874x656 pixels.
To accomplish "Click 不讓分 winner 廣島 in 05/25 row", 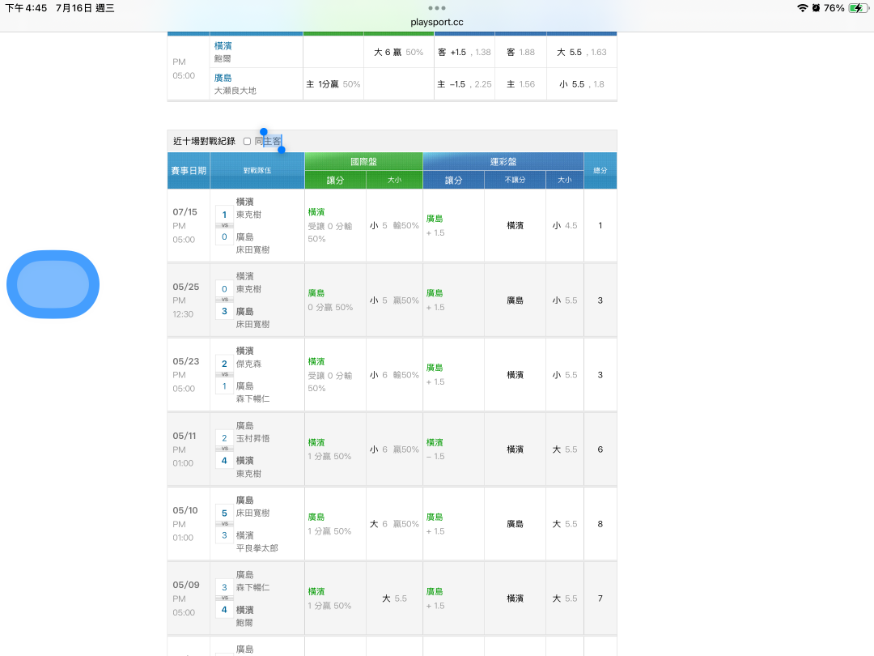I will [515, 300].
